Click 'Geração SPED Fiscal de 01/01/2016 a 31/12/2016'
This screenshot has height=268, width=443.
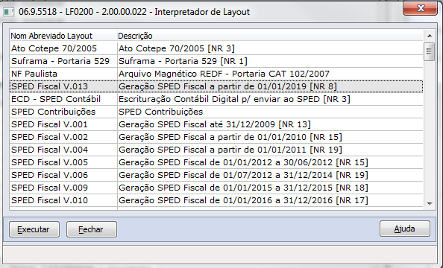point(225,200)
